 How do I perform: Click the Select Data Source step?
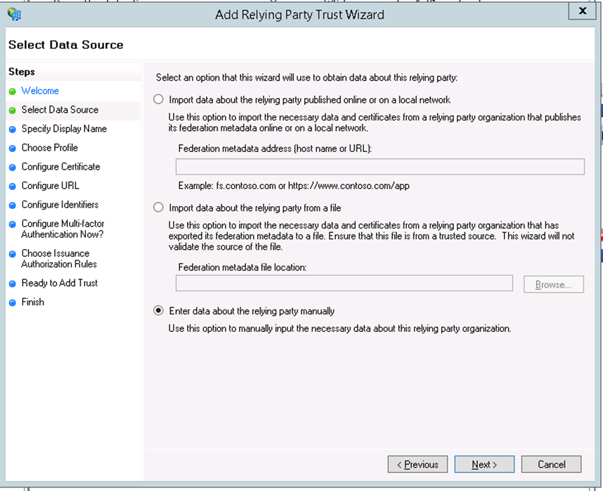click(60, 110)
